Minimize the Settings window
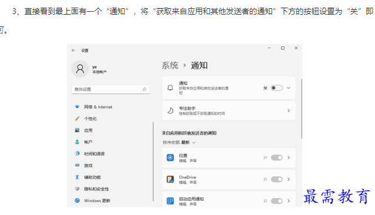This screenshot has height=215, width=375. coord(269,48)
